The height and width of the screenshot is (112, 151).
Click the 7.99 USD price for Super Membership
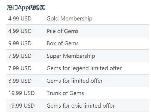[x=20, y=56]
